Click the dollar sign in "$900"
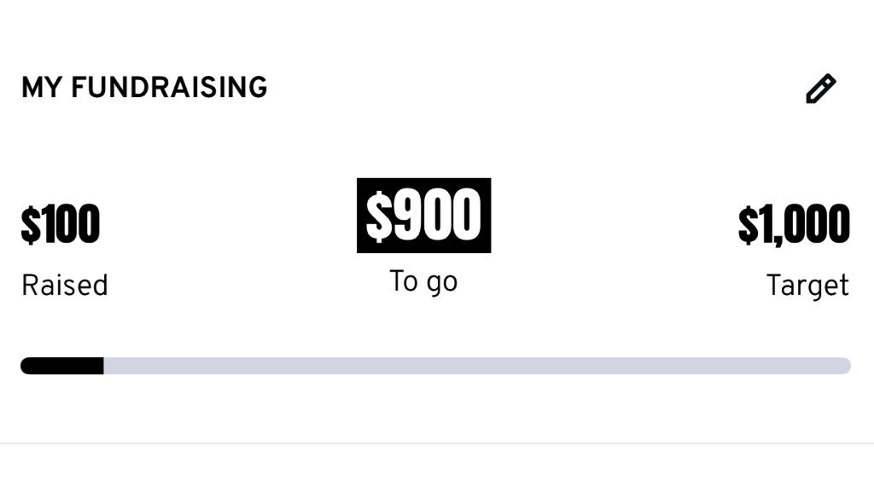 click(x=377, y=217)
